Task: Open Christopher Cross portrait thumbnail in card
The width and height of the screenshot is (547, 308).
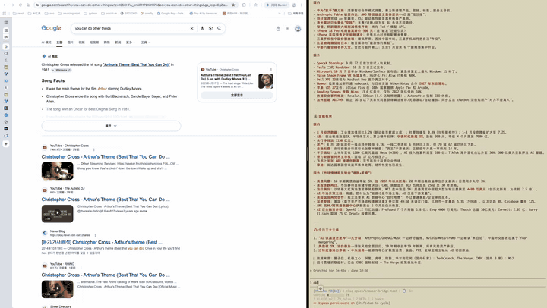Action: (265, 81)
